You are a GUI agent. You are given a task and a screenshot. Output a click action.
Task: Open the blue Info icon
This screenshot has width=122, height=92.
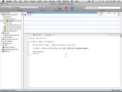(x=72, y=8)
